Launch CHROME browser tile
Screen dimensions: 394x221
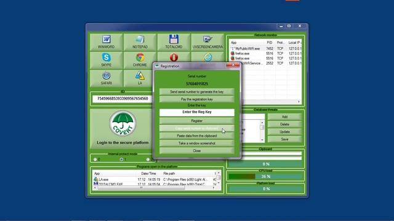(x=140, y=60)
